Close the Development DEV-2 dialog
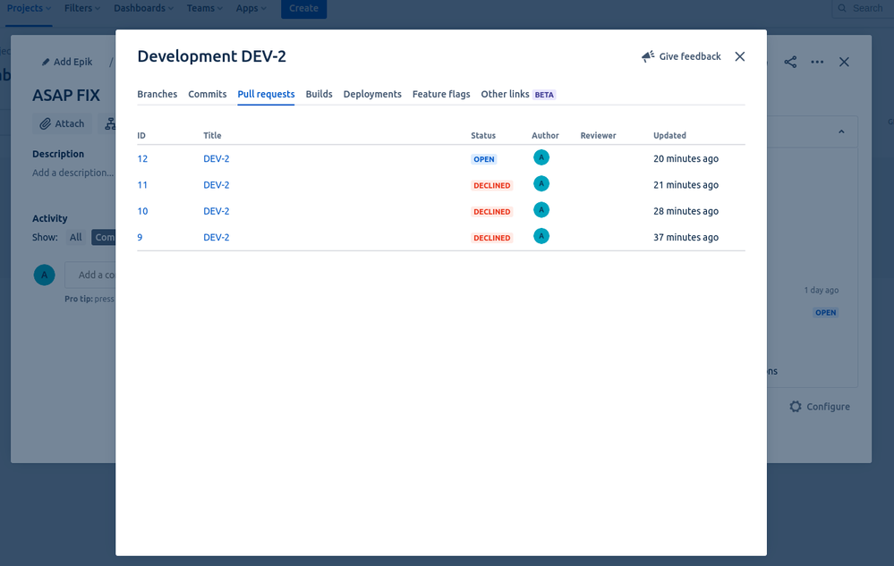 point(739,56)
